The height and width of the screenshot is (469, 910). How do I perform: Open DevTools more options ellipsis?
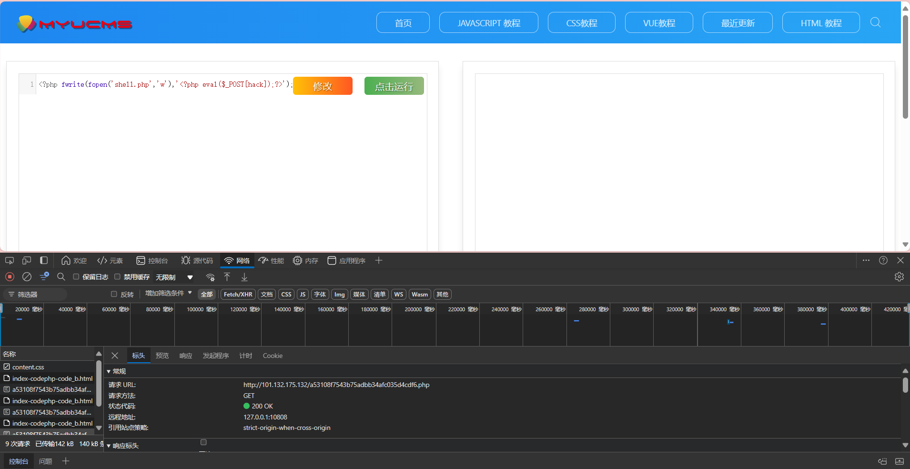tap(866, 260)
